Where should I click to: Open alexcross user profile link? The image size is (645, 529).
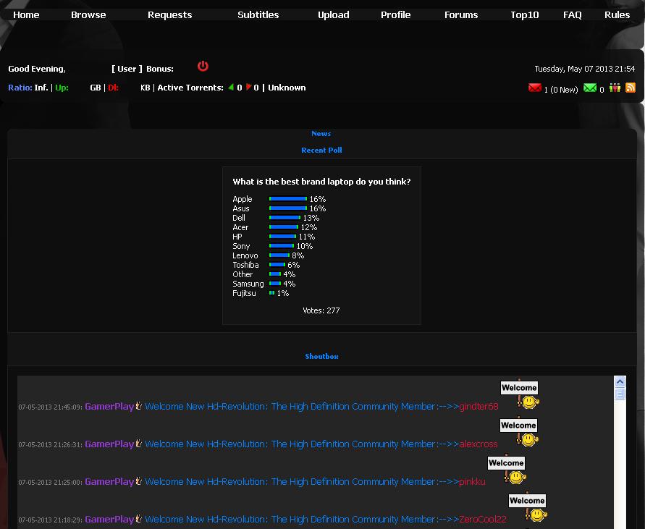coord(479,444)
